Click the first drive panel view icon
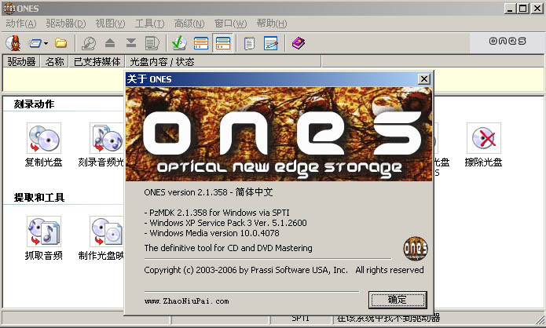The height and width of the screenshot is (328, 546). 201,43
